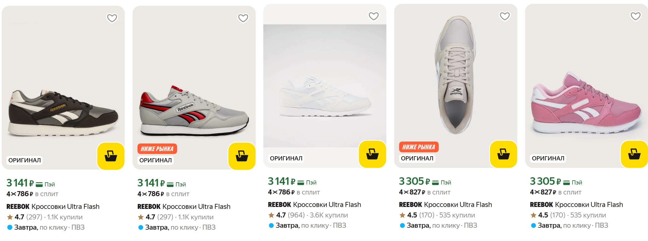Favorite the dark gray sneaker with heart
Screen dimensions: 648x241
112,18
